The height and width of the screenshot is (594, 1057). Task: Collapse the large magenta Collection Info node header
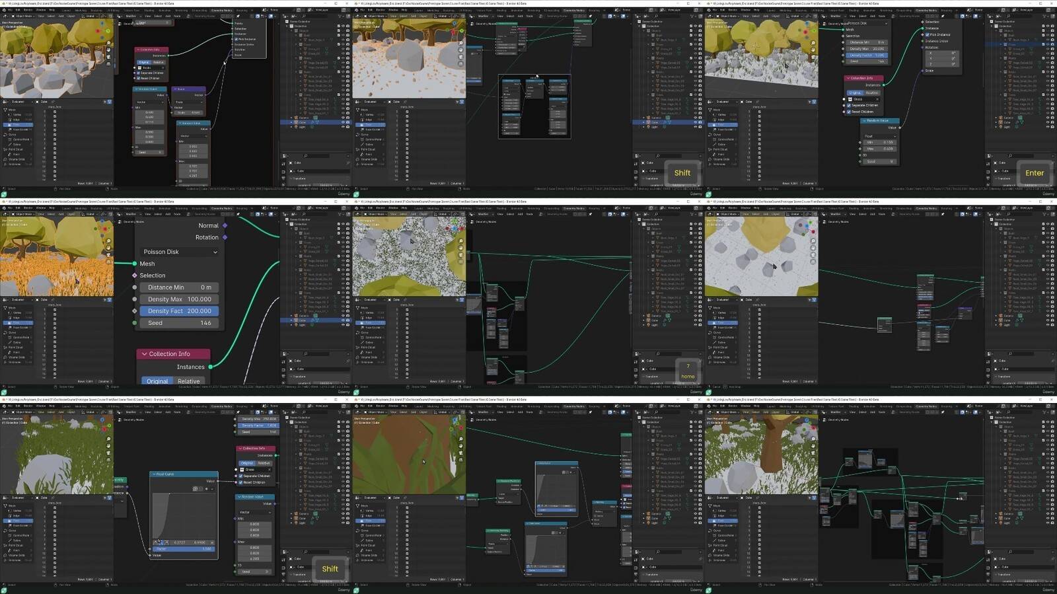click(x=145, y=354)
